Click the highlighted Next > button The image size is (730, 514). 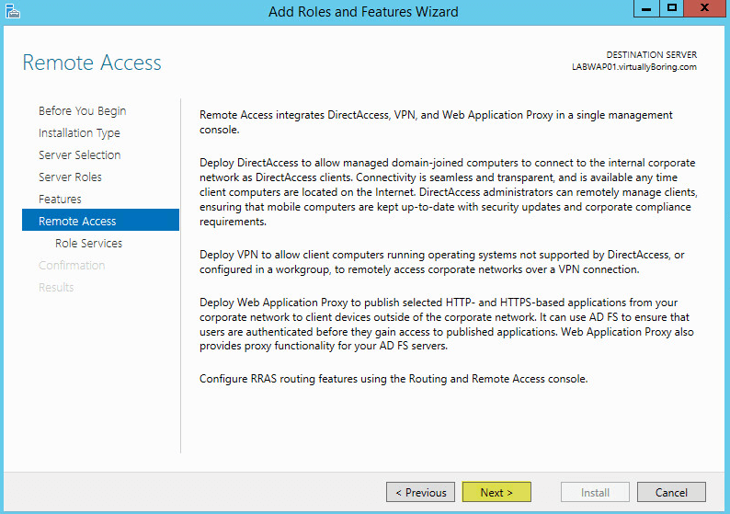coord(496,492)
